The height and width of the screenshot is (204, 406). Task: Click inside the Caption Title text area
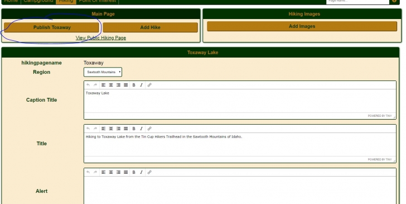(240, 101)
